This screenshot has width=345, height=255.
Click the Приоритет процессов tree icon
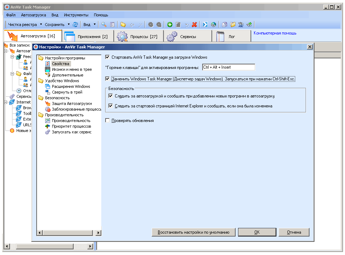tap(48, 126)
